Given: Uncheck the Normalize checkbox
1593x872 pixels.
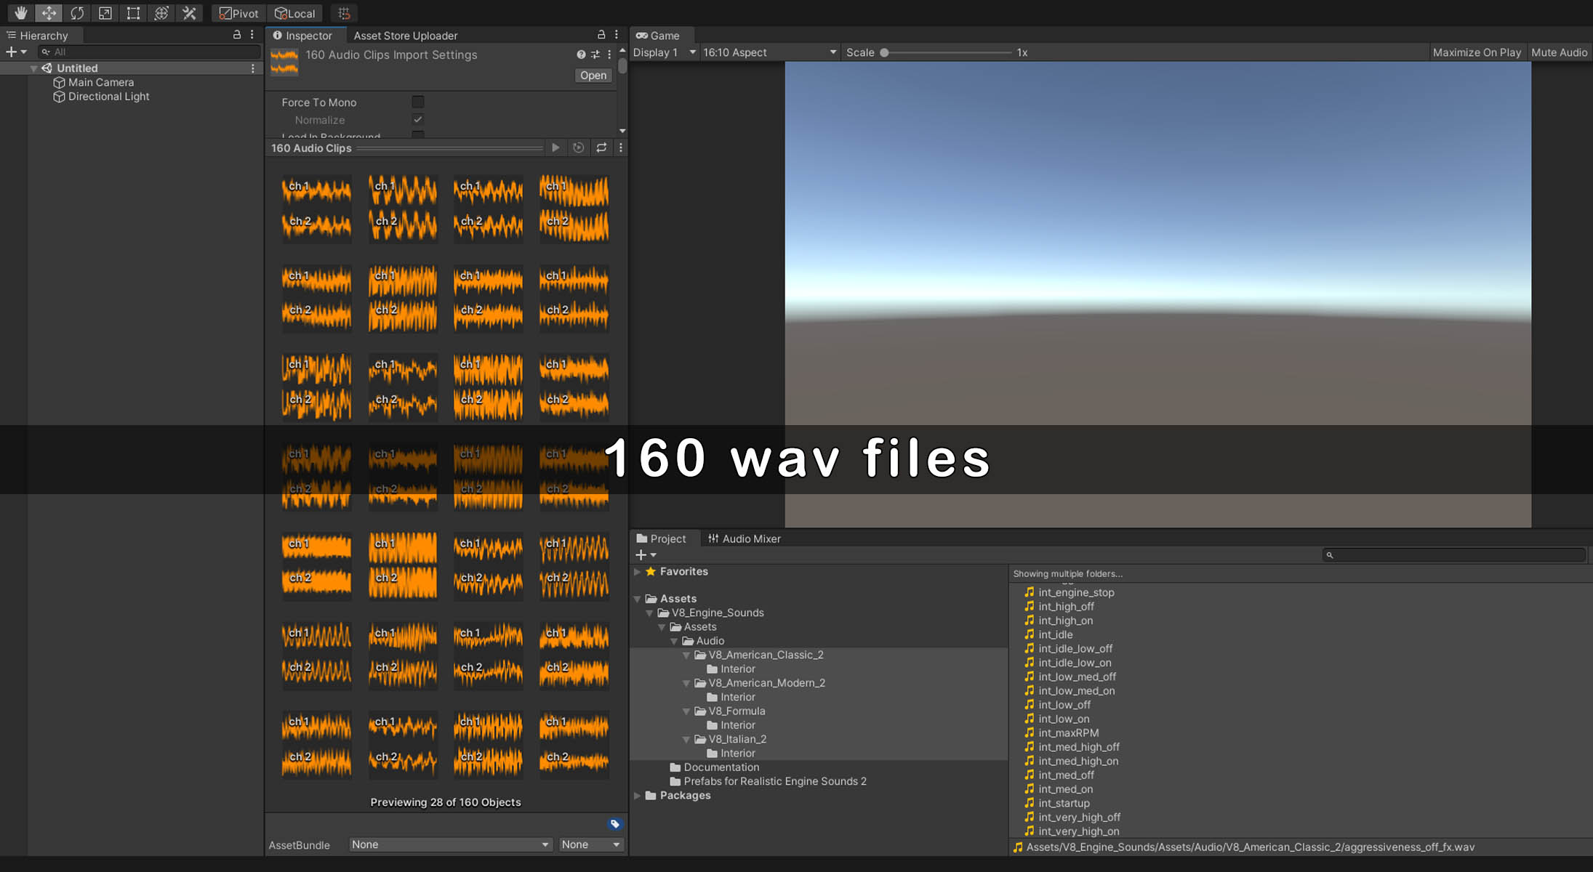Looking at the screenshot, I should coord(418,120).
